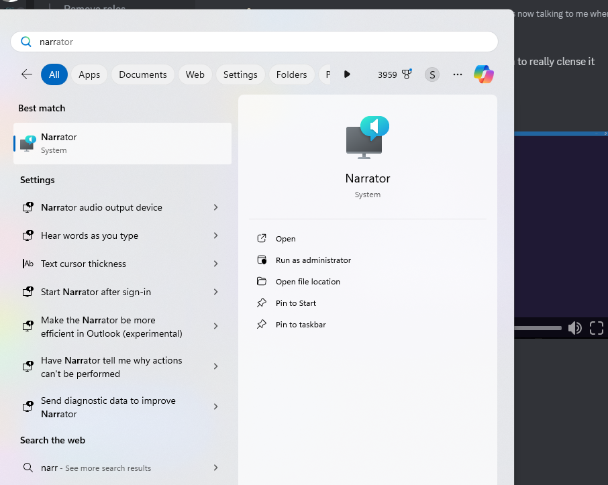608x485 pixels.
Task: Expand narr web search results chevron
Action: pyautogui.click(x=215, y=468)
